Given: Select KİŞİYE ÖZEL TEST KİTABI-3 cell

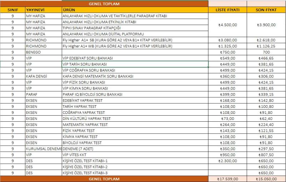Looking at the screenshot, I should (x=135, y=173).
